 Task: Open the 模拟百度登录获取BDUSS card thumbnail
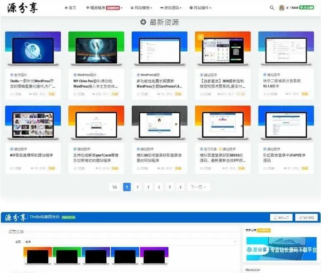click(223, 123)
